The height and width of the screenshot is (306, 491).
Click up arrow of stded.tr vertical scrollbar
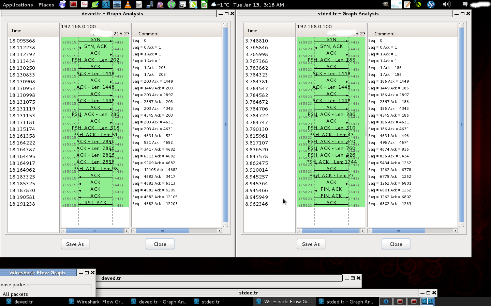(x=461, y=25)
